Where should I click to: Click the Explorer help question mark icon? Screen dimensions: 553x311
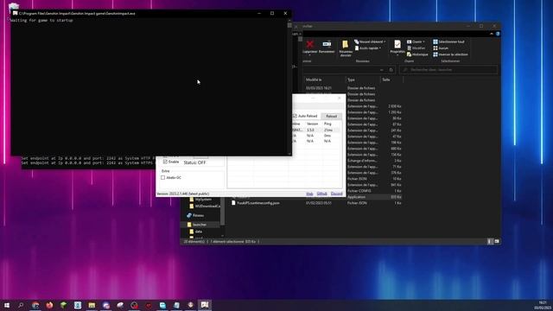498,34
